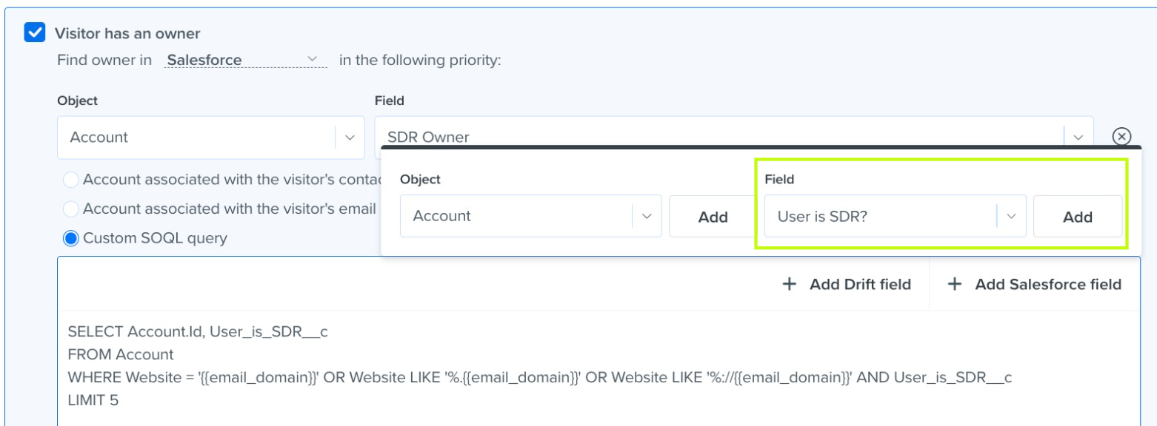Screen dimensions: 1157x426
Task: Click the 'LIMIT 5' line in query
Action: tap(93, 400)
